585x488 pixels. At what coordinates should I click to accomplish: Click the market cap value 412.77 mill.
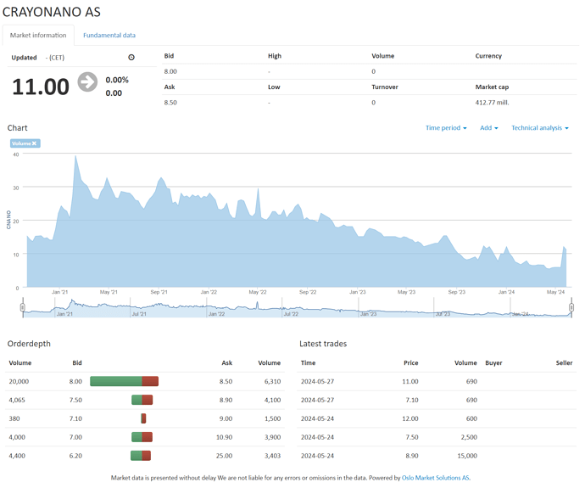(492, 103)
